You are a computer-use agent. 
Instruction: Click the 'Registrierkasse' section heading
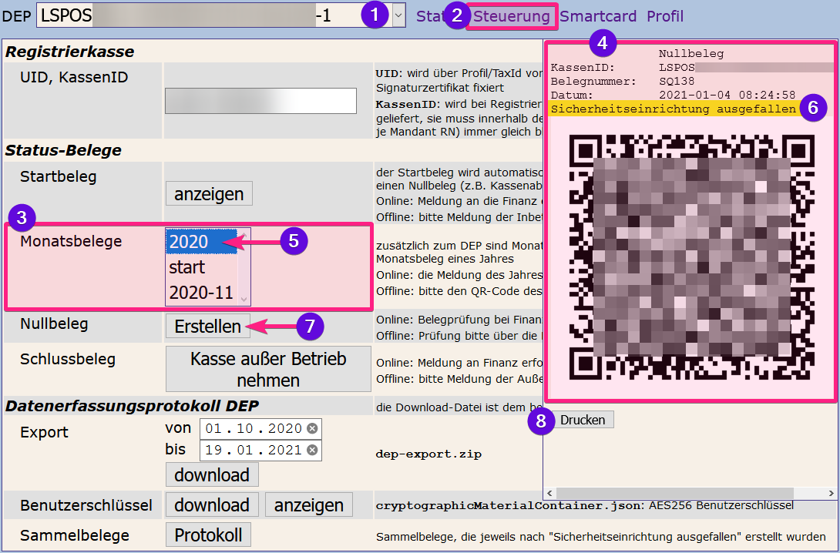point(69,52)
